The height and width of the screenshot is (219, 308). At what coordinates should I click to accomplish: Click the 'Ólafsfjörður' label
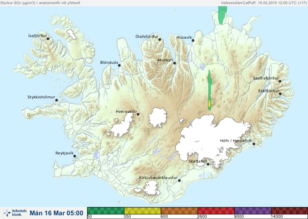pos(147,37)
